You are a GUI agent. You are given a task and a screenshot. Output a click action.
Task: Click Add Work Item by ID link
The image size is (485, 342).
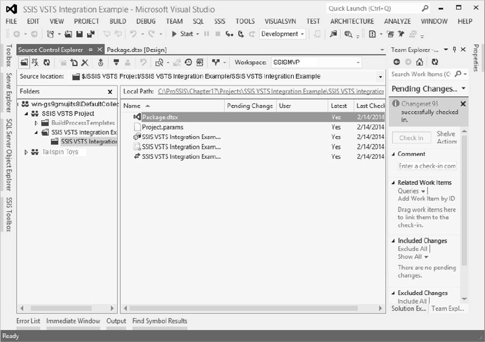(426, 199)
